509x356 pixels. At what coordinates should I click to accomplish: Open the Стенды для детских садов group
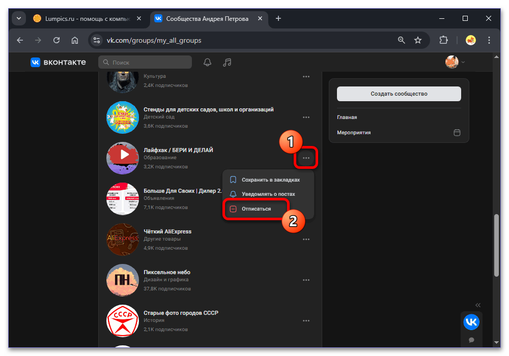pos(208,109)
